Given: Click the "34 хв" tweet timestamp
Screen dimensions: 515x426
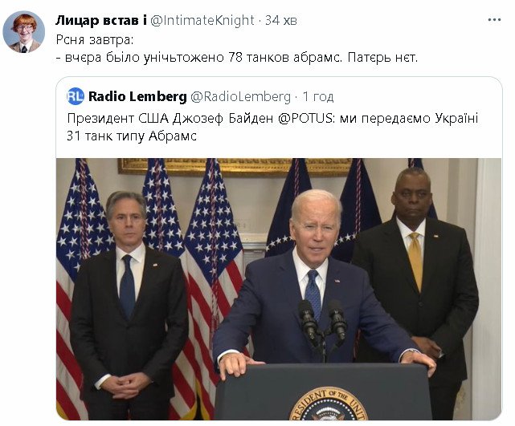Looking at the screenshot, I should (x=279, y=19).
